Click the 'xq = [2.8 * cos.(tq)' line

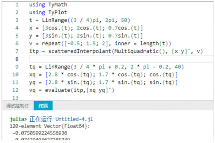click(x=103, y=75)
